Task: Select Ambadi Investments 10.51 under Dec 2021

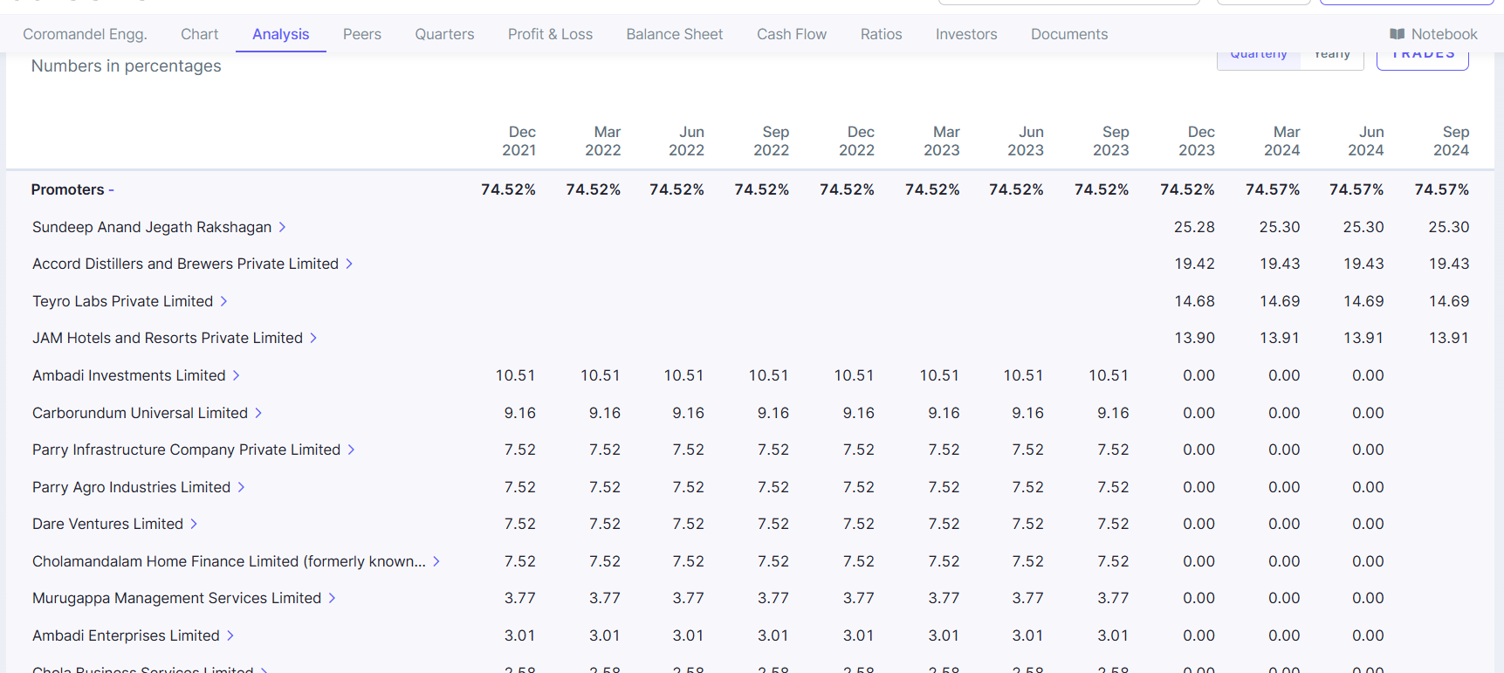Action: tap(515, 375)
